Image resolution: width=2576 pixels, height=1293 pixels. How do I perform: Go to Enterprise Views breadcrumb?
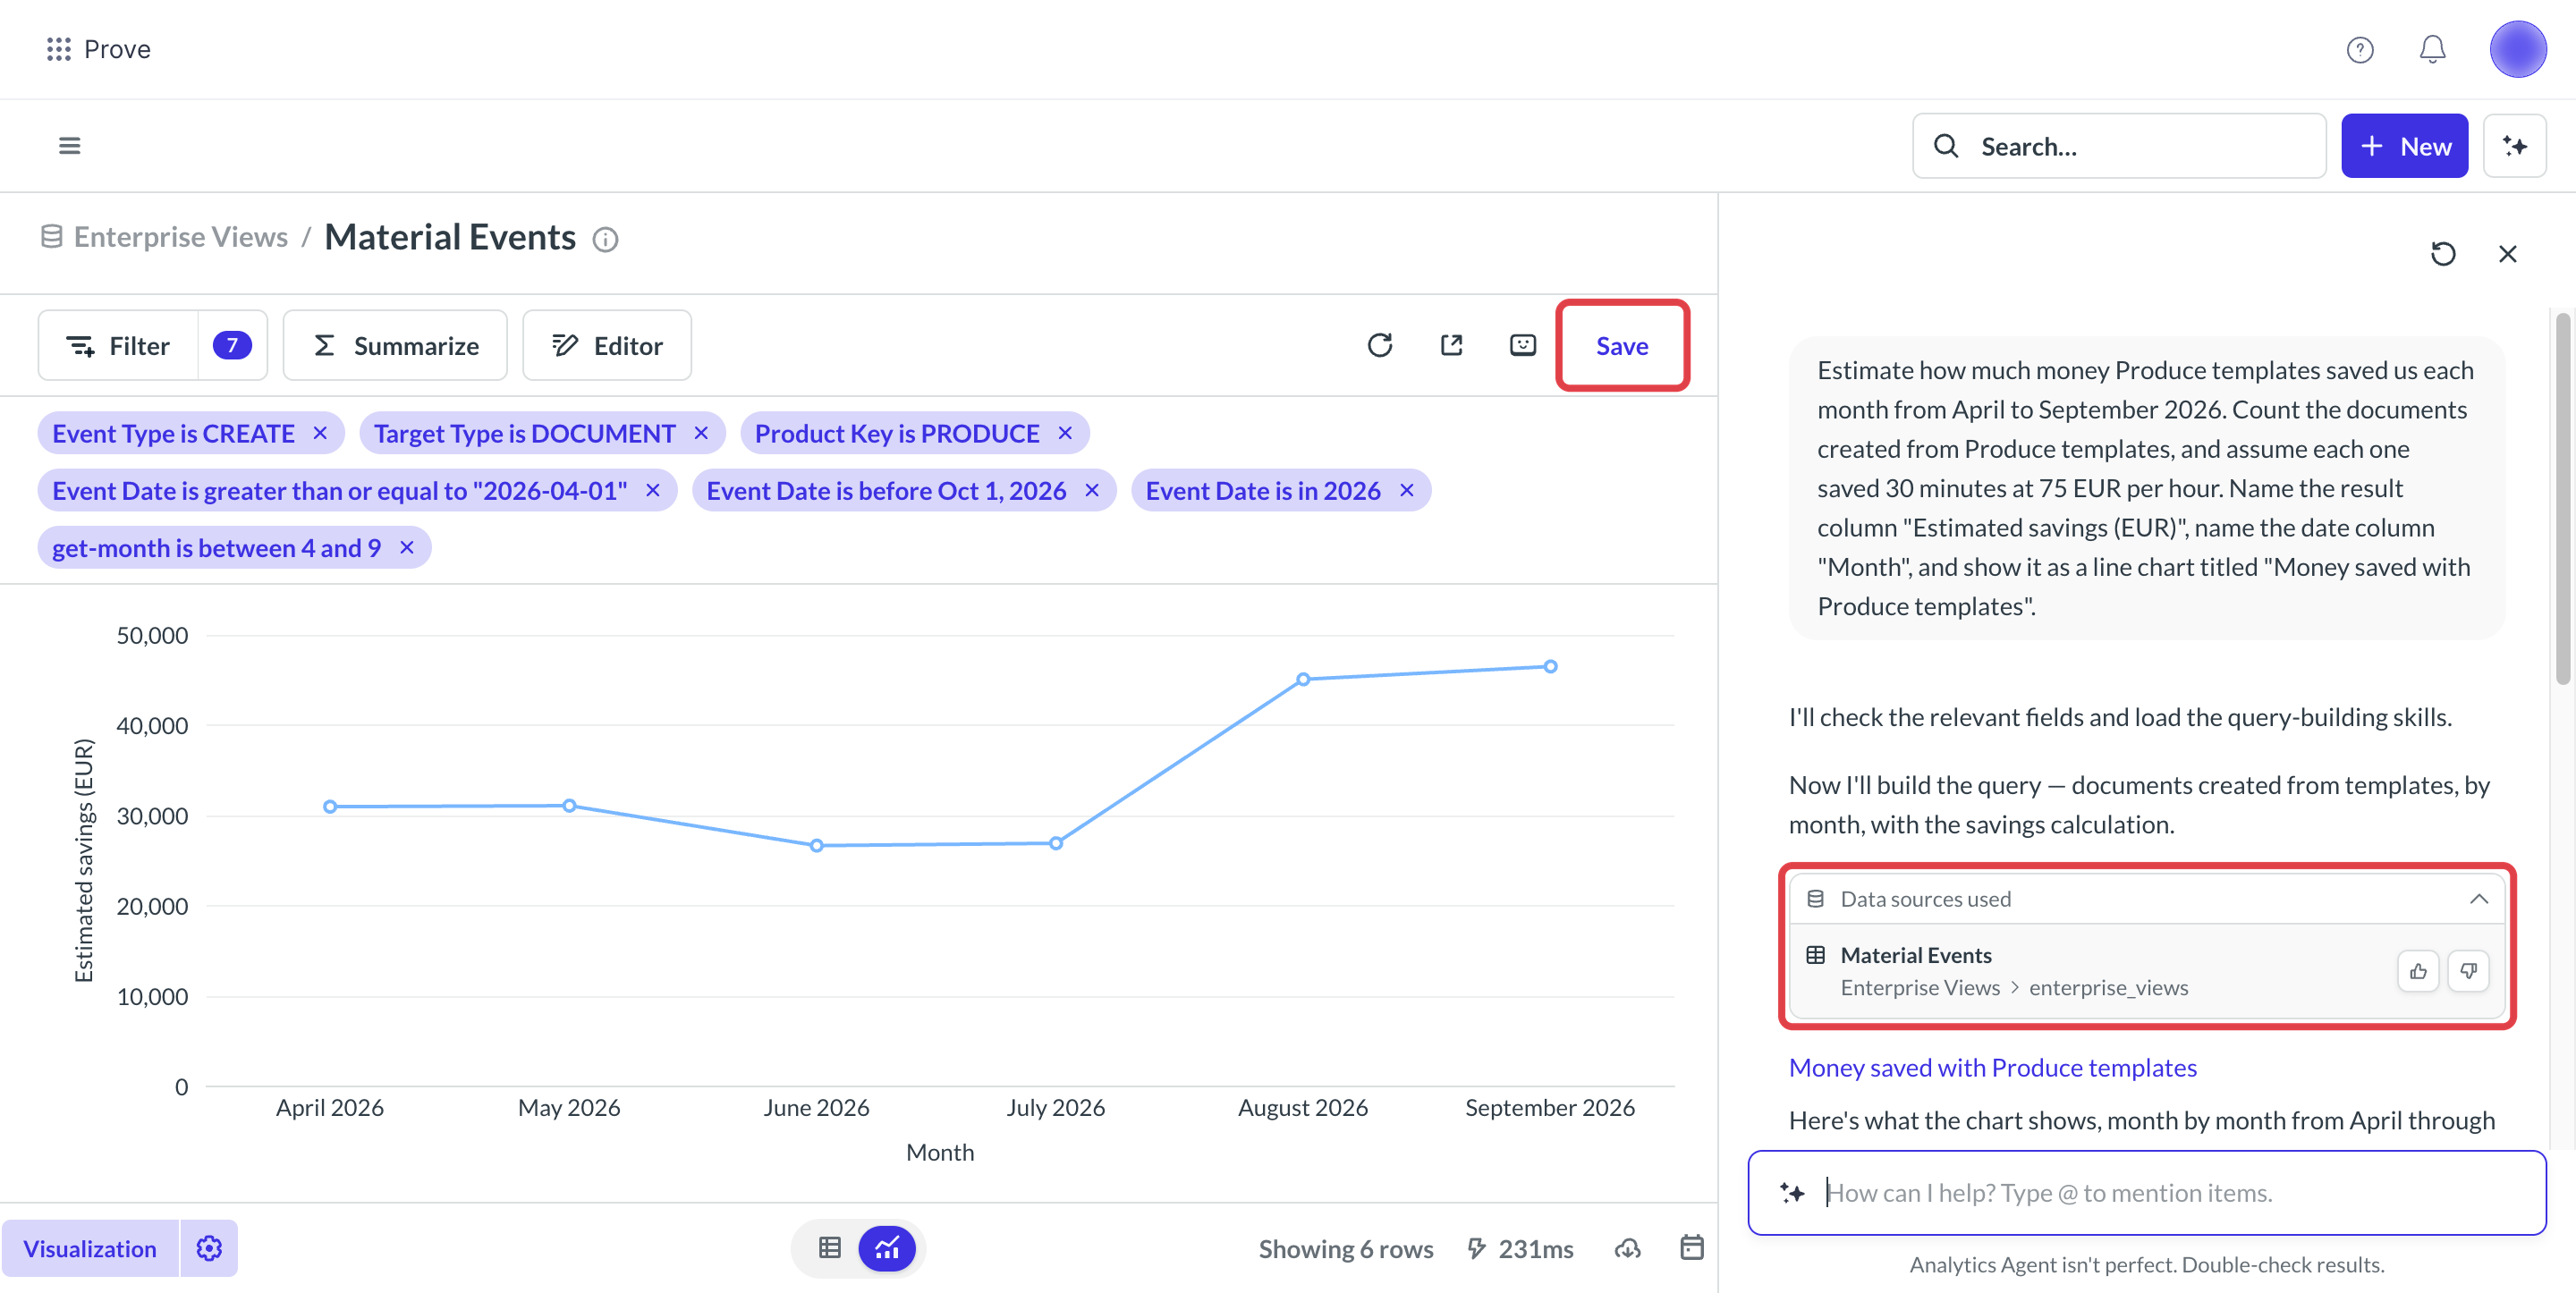click(180, 237)
